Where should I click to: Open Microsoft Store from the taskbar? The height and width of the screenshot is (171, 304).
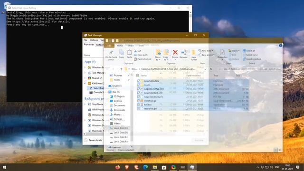click(x=164, y=167)
